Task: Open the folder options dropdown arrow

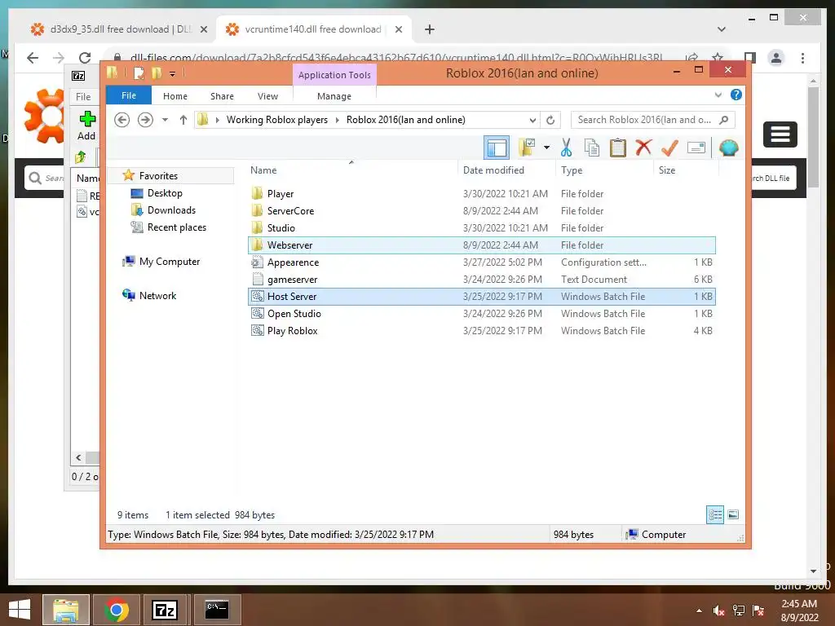Action: pos(546,148)
